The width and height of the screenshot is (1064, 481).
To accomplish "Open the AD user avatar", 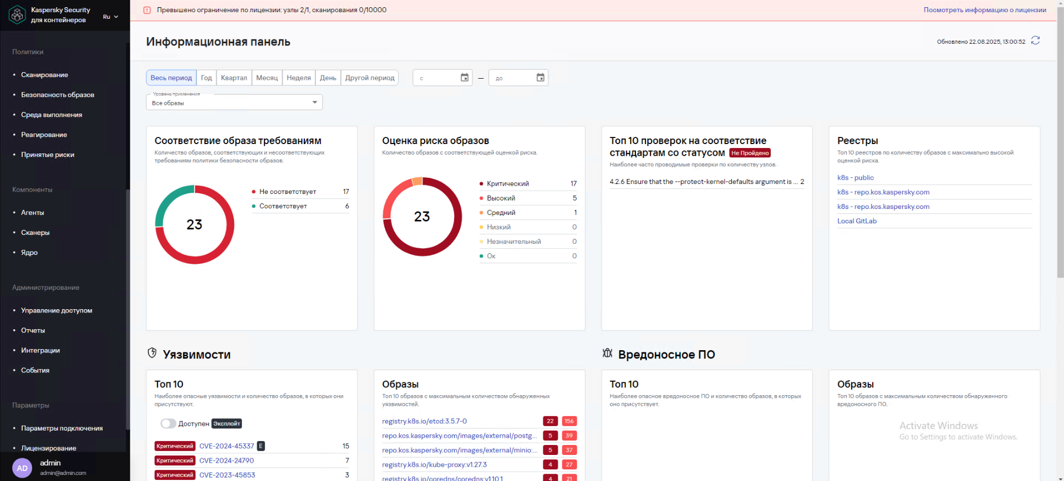I will (22, 468).
